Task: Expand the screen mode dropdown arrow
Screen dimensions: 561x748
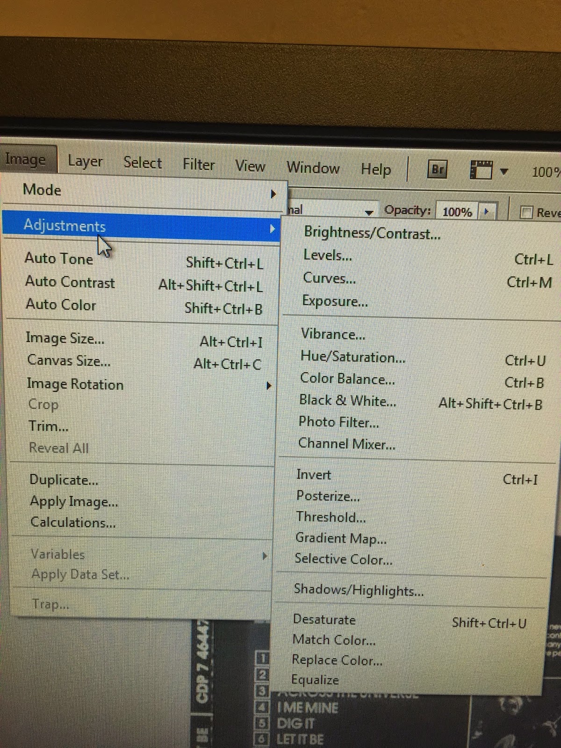Action: 504,172
